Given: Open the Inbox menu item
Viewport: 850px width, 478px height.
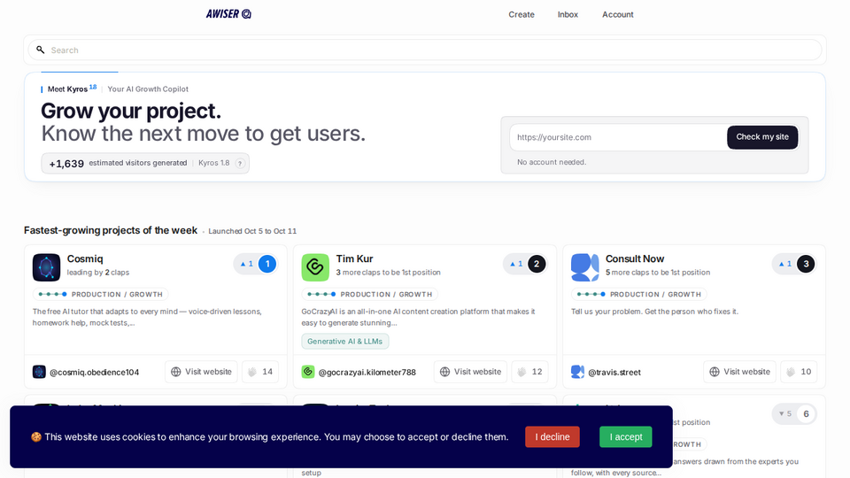Looking at the screenshot, I should coord(568,15).
